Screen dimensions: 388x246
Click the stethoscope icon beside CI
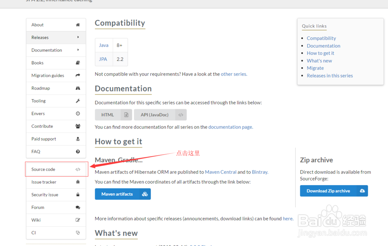pos(78,233)
